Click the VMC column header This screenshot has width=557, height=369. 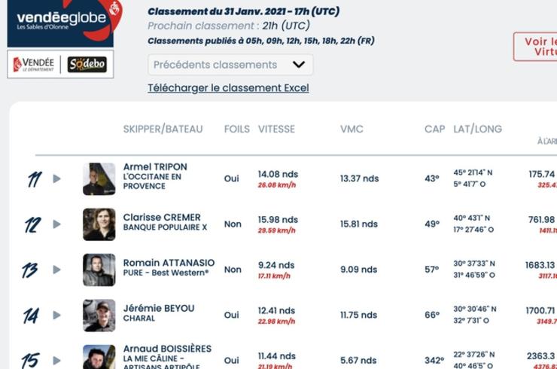point(352,129)
